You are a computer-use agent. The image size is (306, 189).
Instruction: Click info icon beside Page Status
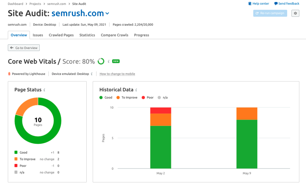coord(44,90)
